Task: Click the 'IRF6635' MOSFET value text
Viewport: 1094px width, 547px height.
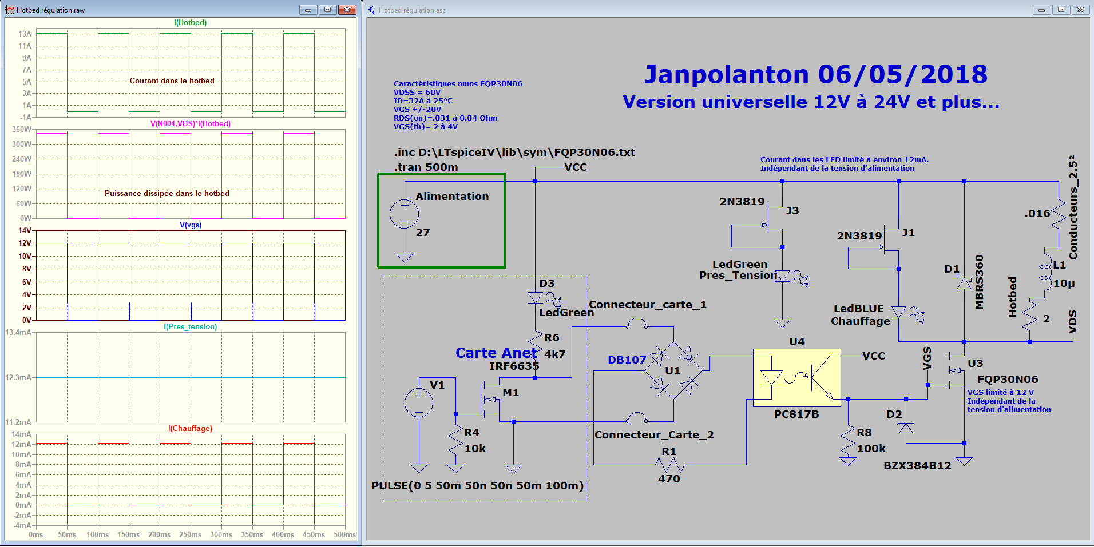Action: point(514,366)
